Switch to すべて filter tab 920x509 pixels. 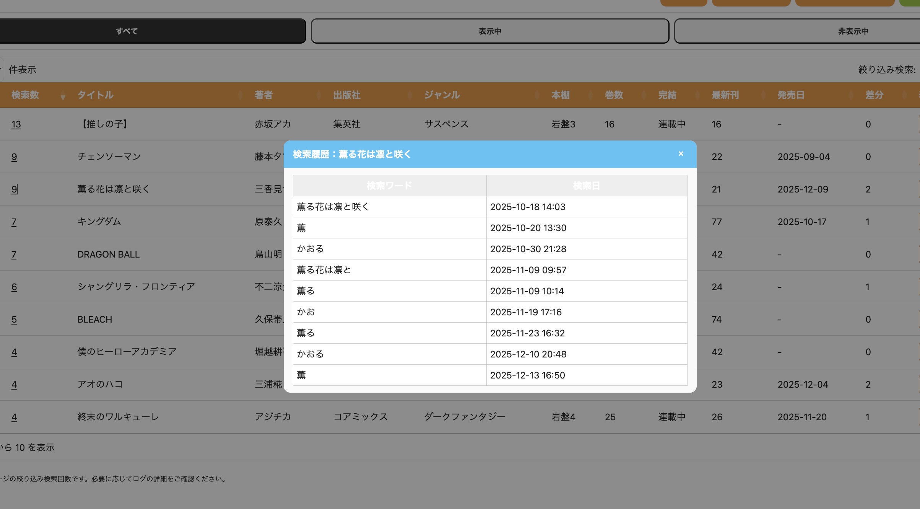[127, 31]
